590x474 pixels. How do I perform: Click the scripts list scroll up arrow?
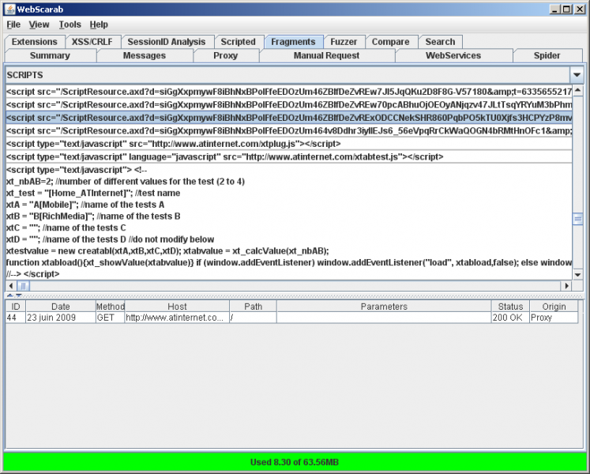(x=577, y=90)
